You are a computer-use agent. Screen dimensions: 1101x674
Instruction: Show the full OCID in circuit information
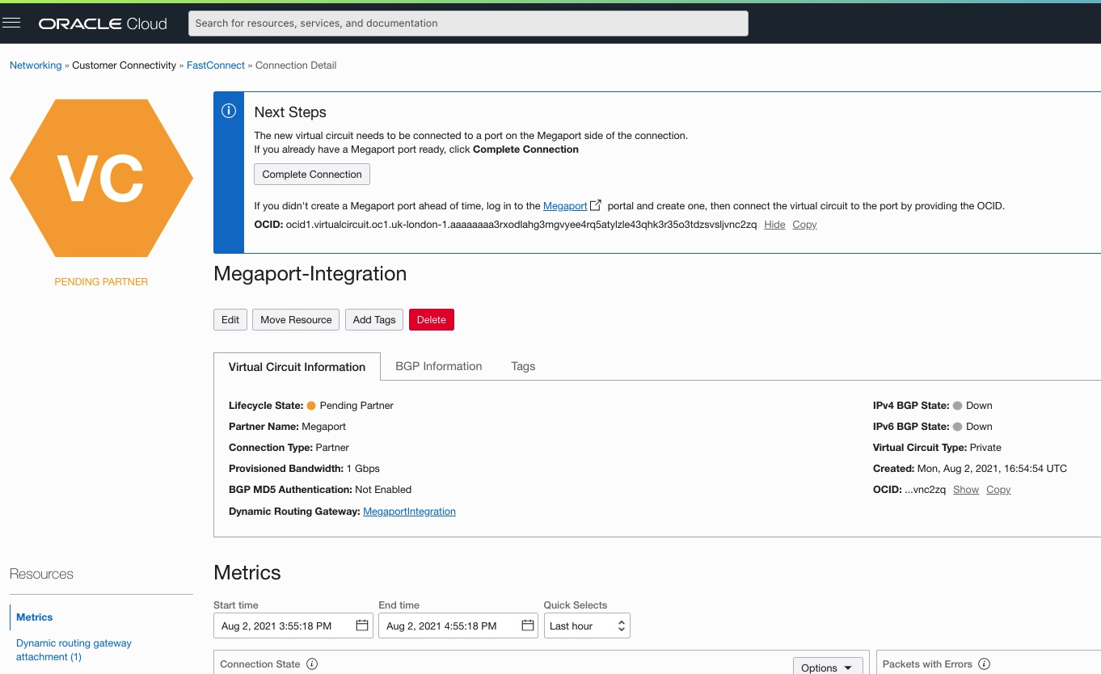tap(966, 490)
